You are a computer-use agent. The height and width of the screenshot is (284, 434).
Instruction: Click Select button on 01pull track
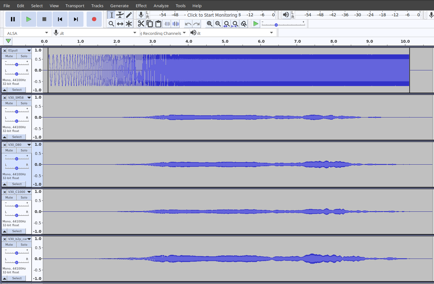pyautogui.click(x=17, y=90)
